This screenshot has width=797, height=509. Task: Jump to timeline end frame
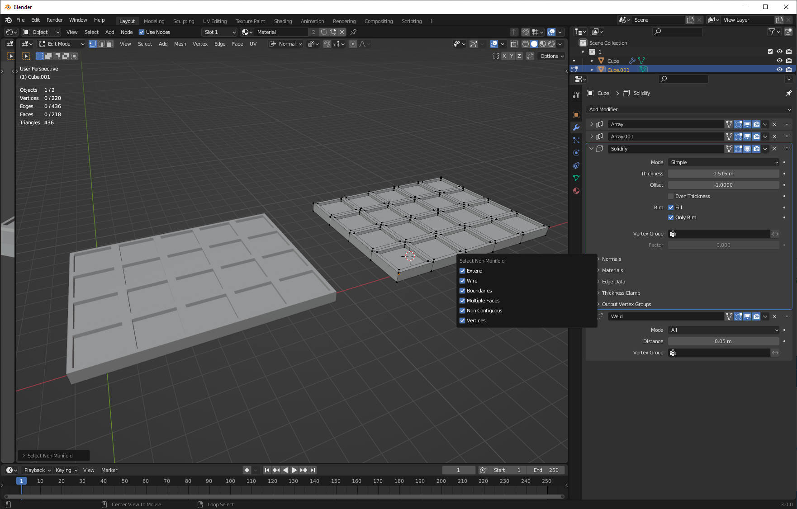[x=313, y=470]
